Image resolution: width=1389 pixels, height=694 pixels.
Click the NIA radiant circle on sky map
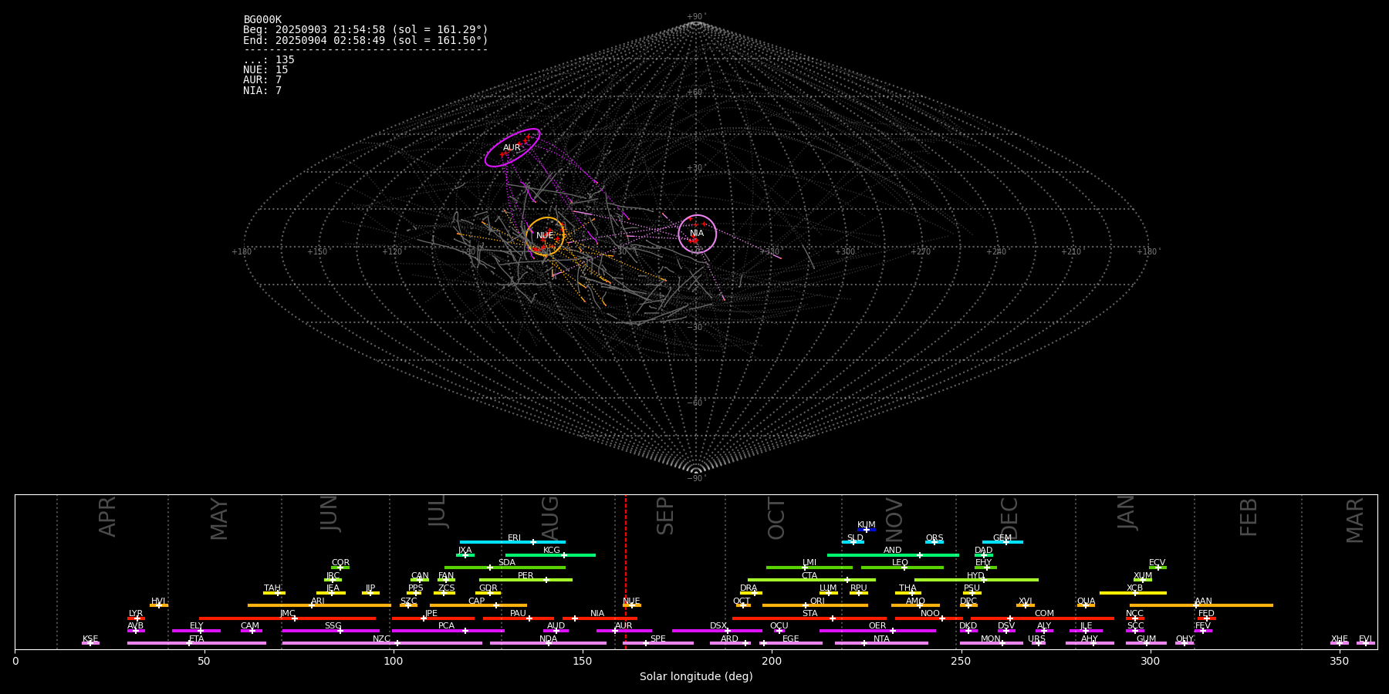coord(698,234)
